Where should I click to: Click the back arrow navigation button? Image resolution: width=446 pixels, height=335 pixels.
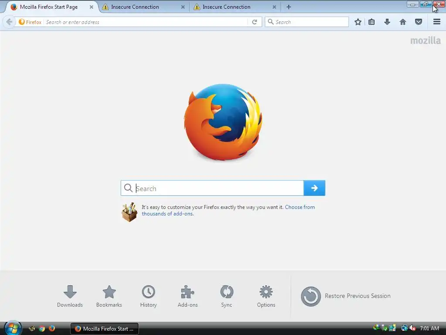[x=9, y=22]
